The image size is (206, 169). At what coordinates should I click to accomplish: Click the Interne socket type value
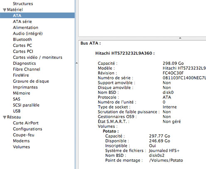[170, 107]
